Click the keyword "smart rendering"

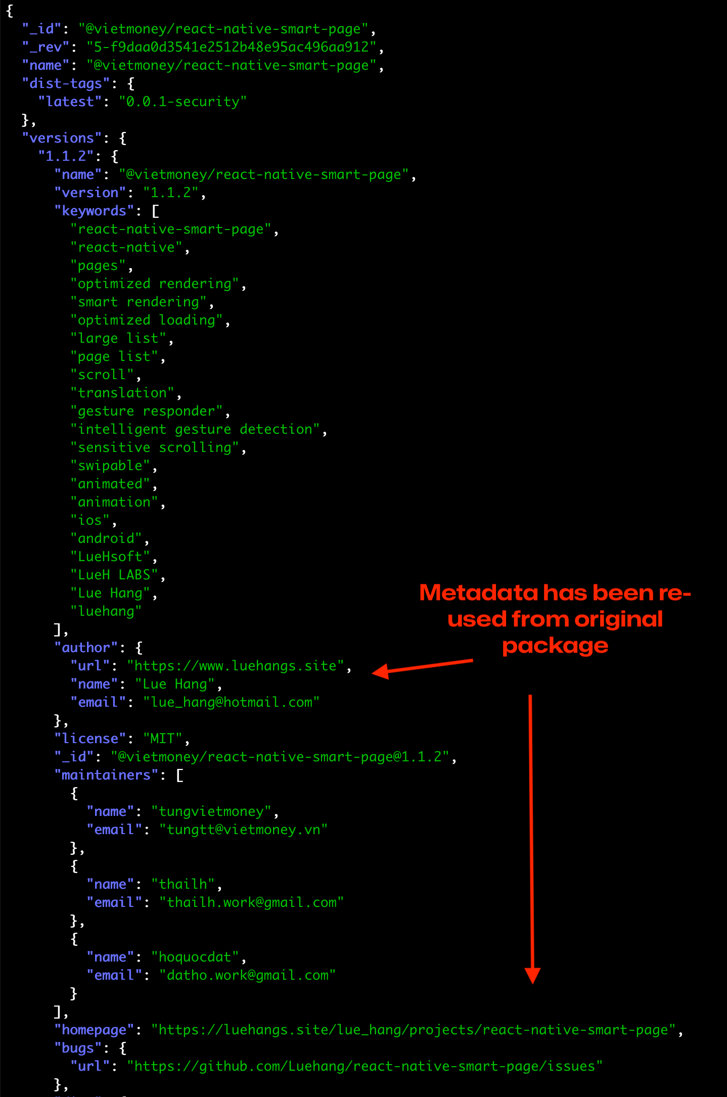[139, 302]
